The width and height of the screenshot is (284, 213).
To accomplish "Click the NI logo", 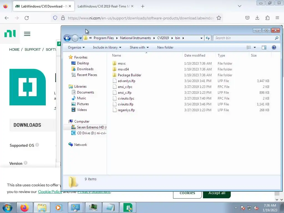I will (10, 34).
